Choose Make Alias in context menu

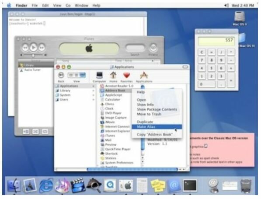coord(157,127)
